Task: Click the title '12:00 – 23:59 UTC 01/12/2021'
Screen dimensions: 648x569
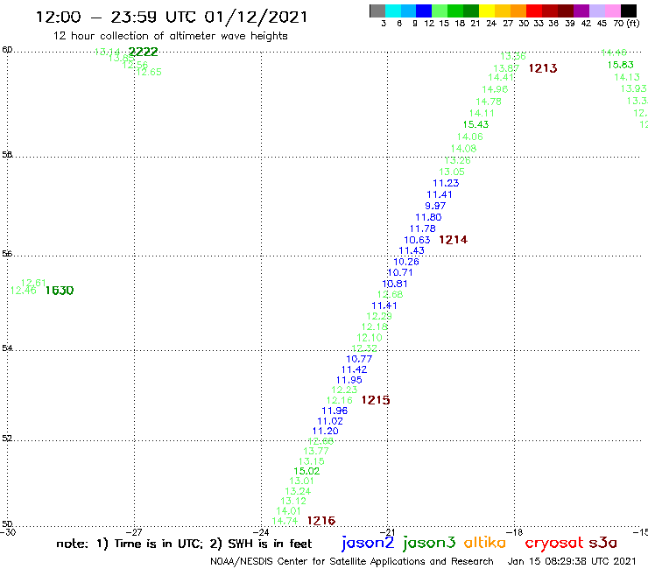Action: pyautogui.click(x=172, y=17)
